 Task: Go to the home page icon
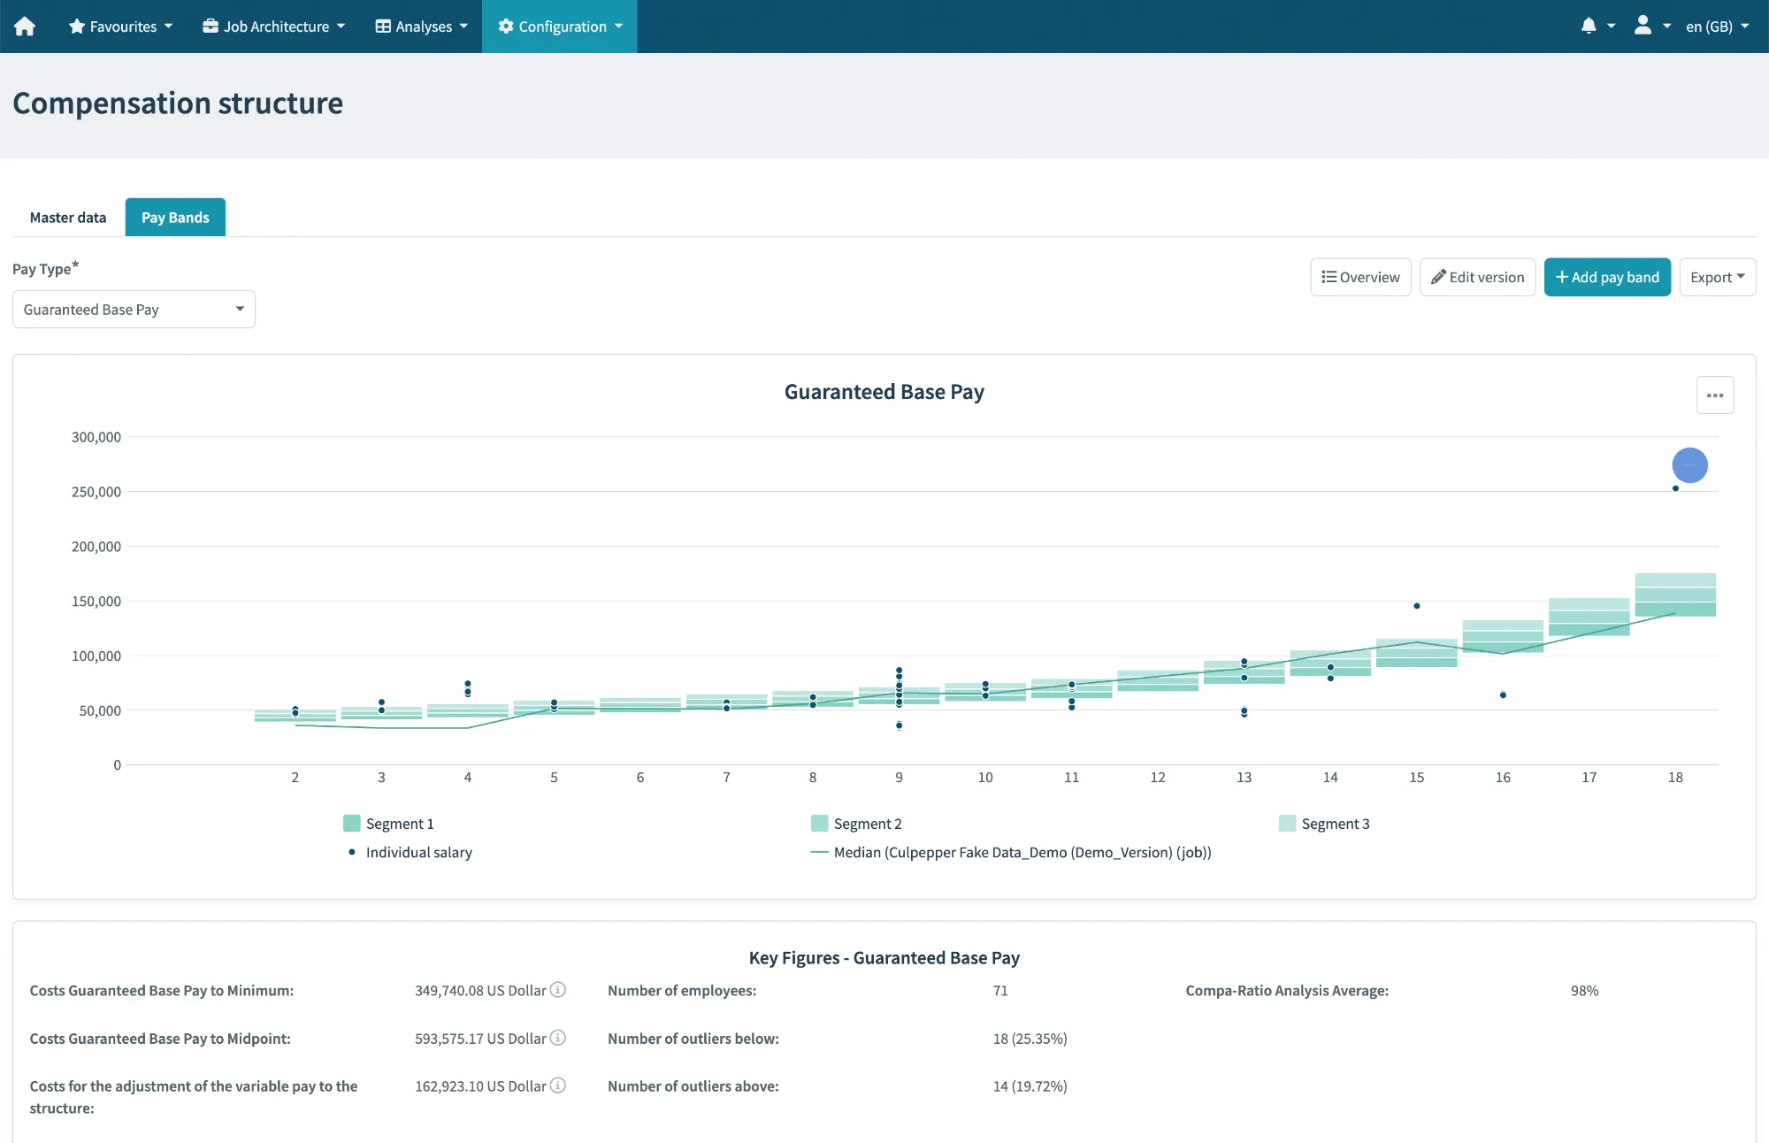(x=25, y=27)
